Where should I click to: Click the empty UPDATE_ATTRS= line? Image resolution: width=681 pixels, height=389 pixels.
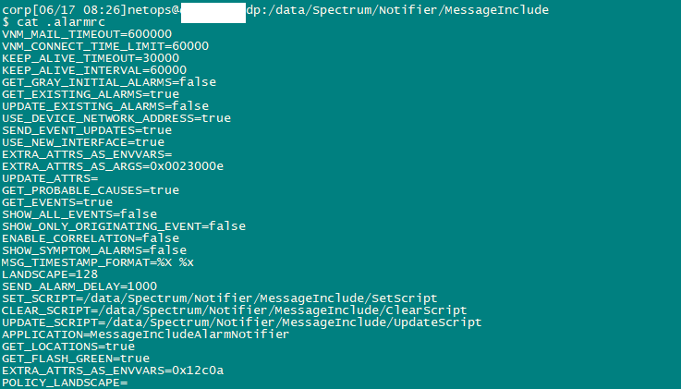[50, 178]
